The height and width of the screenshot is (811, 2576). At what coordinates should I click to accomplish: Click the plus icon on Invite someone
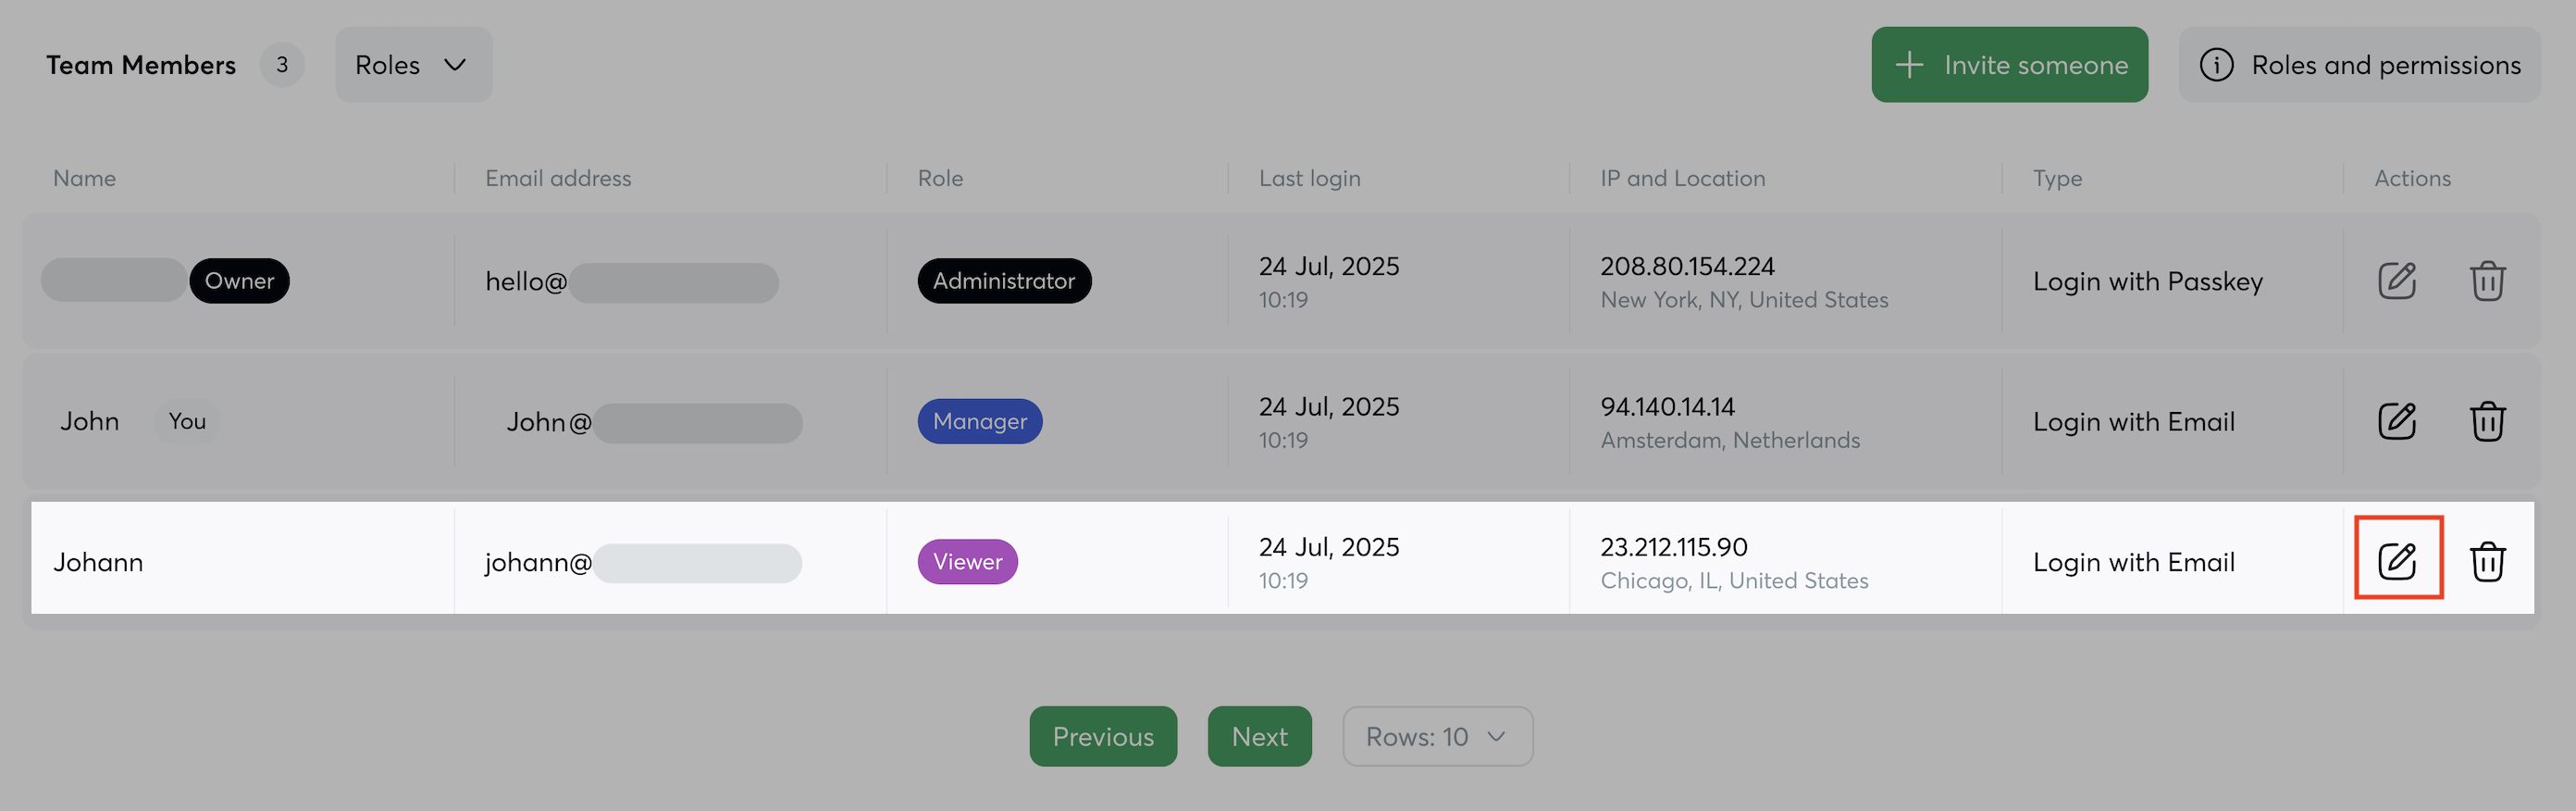pyautogui.click(x=1909, y=65)
